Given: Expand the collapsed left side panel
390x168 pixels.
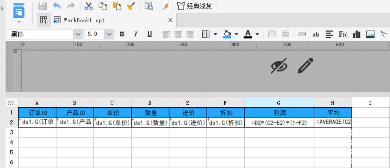Looking at the screenshot, I should 2,9.
